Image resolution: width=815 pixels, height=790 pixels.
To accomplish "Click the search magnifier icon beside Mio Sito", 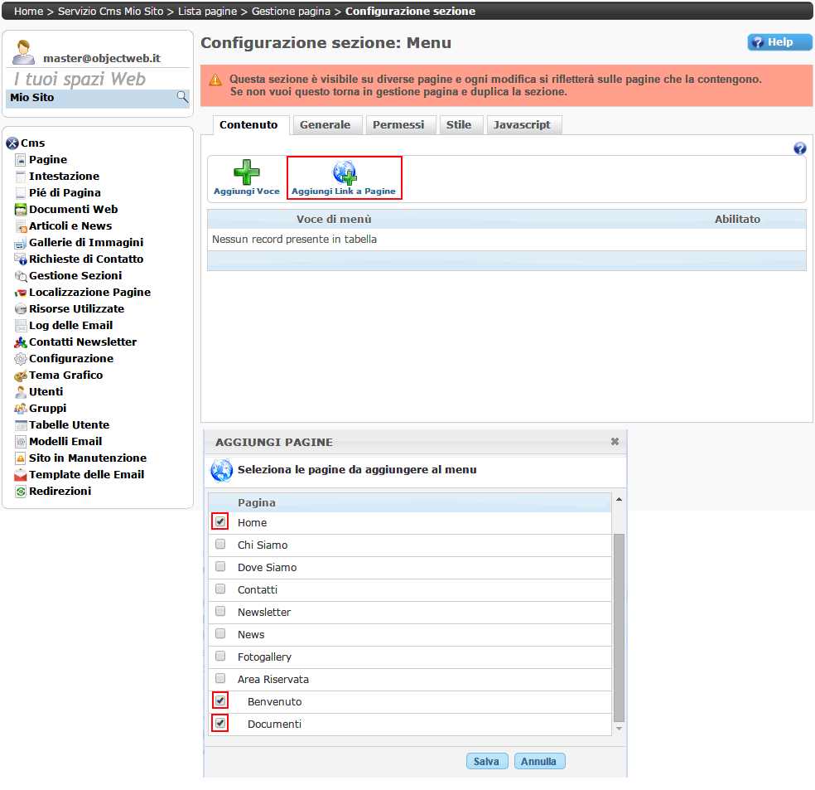I will [182, 97].
